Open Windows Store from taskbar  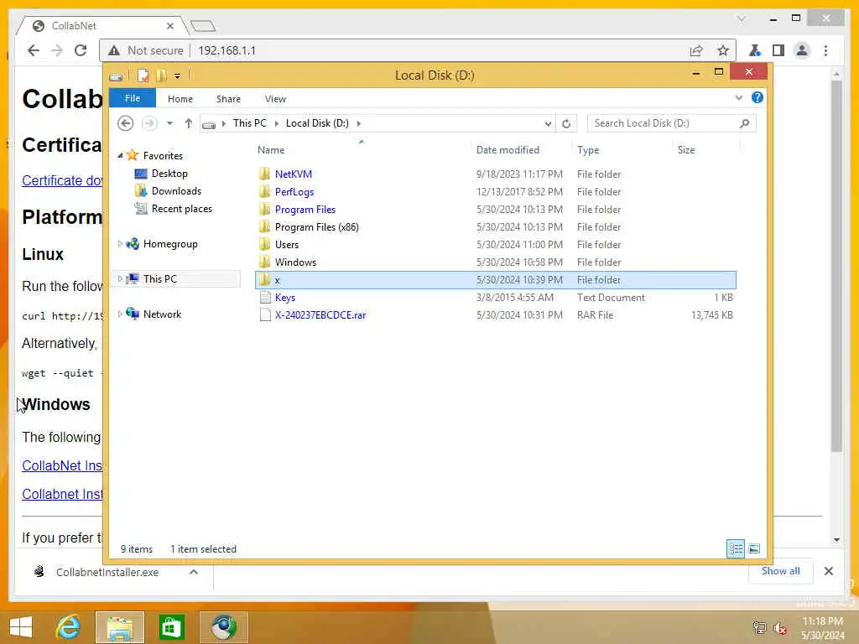click(171, 627)
